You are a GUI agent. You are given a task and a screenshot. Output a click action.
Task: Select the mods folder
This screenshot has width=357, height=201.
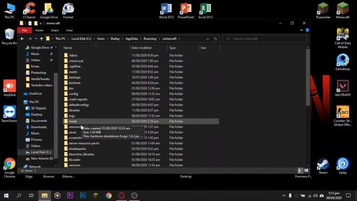pyautogui.click(x=141, y=121)
